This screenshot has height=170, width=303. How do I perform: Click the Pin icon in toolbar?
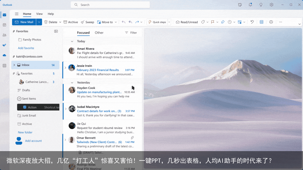[x=223, y=22]
